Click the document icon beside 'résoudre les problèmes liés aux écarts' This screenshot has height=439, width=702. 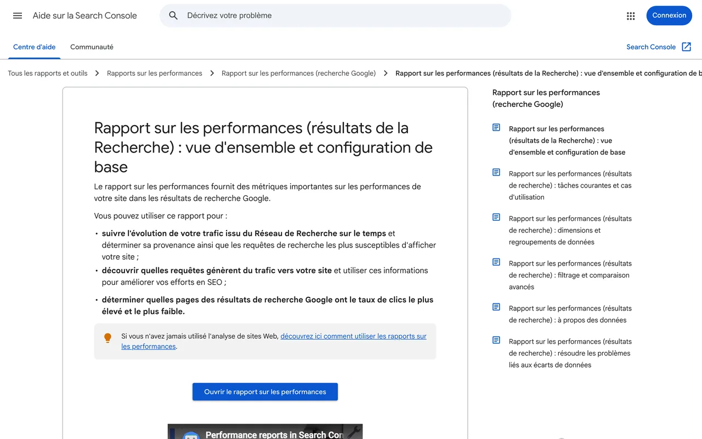(x=496, y=340)
